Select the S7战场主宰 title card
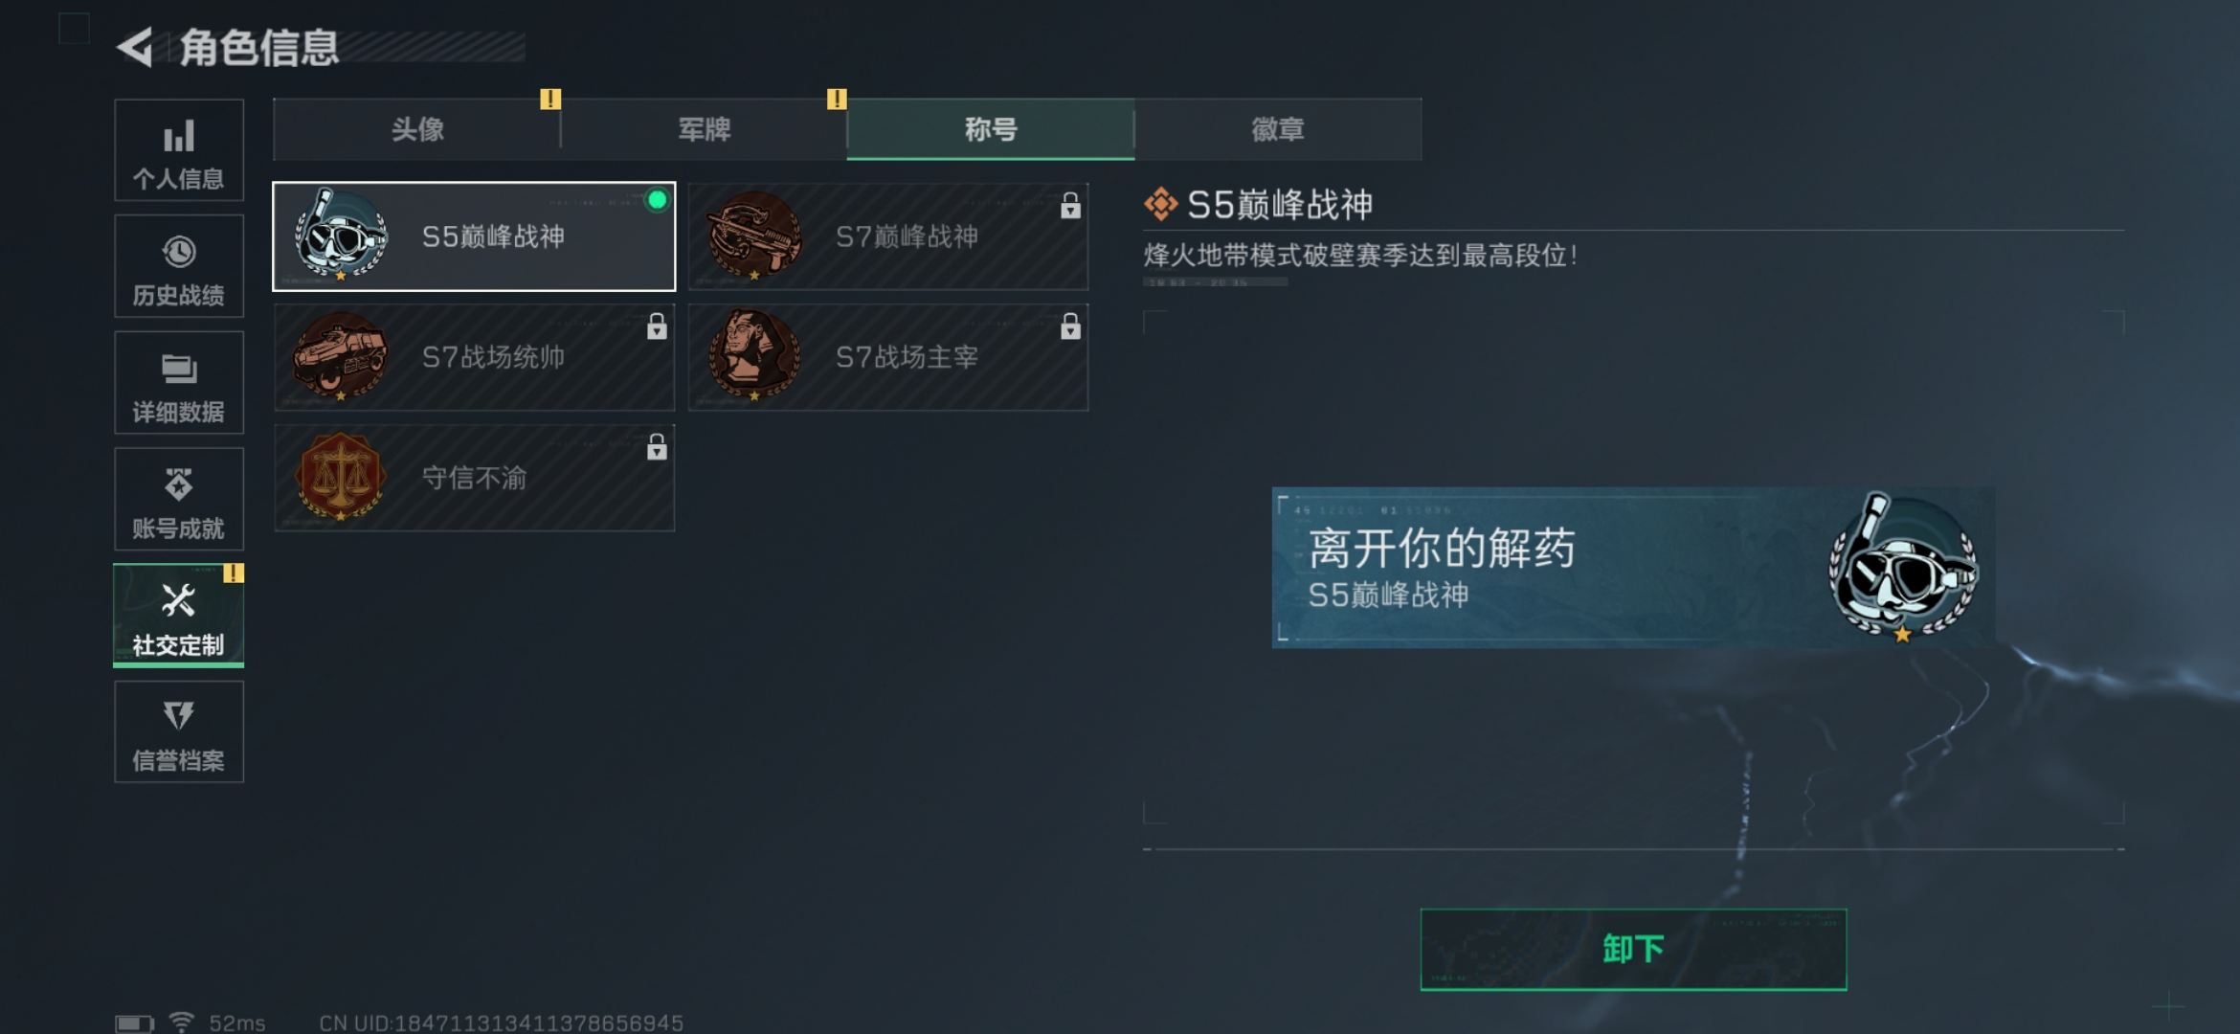This screenshot has width=2240, height=1034. tap(888, 357)
